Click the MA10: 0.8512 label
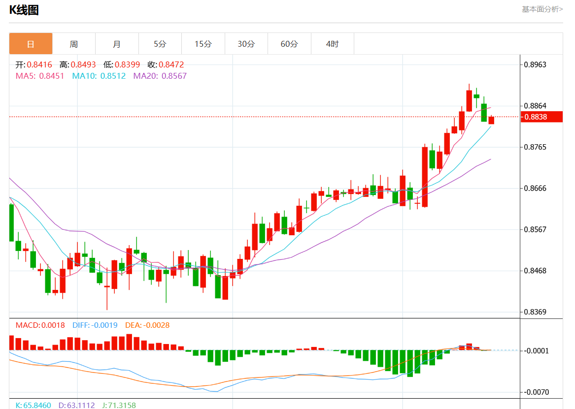 99,76
